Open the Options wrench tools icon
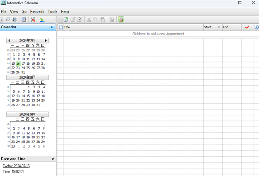Image resolution: width=259 pixels, height=176 pixels. click(33, 19)
